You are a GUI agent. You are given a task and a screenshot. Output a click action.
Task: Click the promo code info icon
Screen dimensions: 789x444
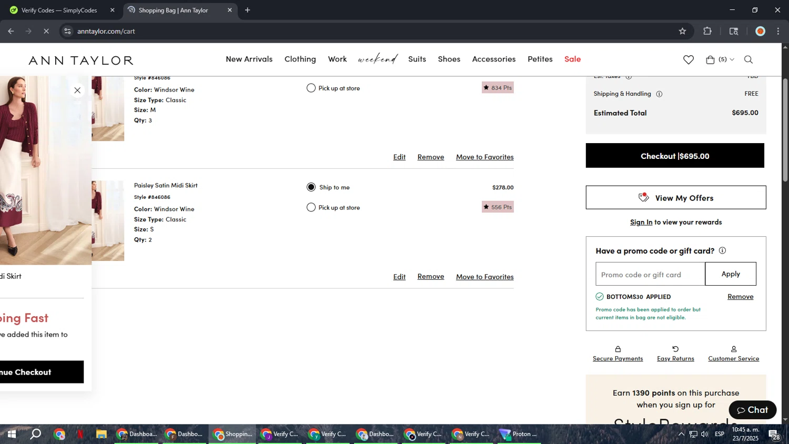(x=722, y=250)
